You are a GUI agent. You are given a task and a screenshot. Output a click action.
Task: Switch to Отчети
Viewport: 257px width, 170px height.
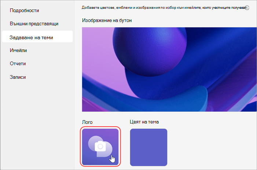pos(18,63)
